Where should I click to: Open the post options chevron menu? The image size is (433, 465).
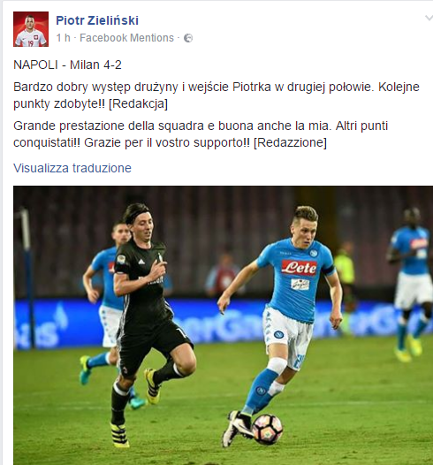pos(429,19)
